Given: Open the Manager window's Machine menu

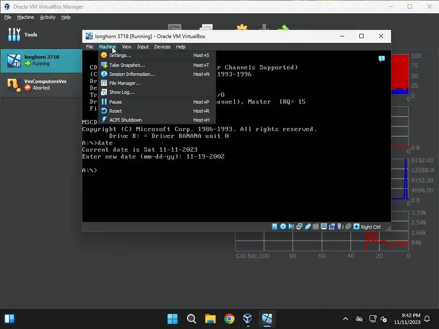Looking at the screenshot, I should pos(25,17).
